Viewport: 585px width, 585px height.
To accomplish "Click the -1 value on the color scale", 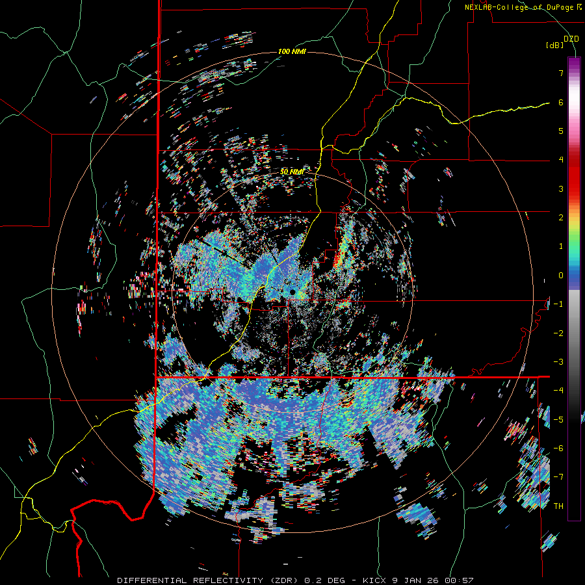I will point(558,304).
